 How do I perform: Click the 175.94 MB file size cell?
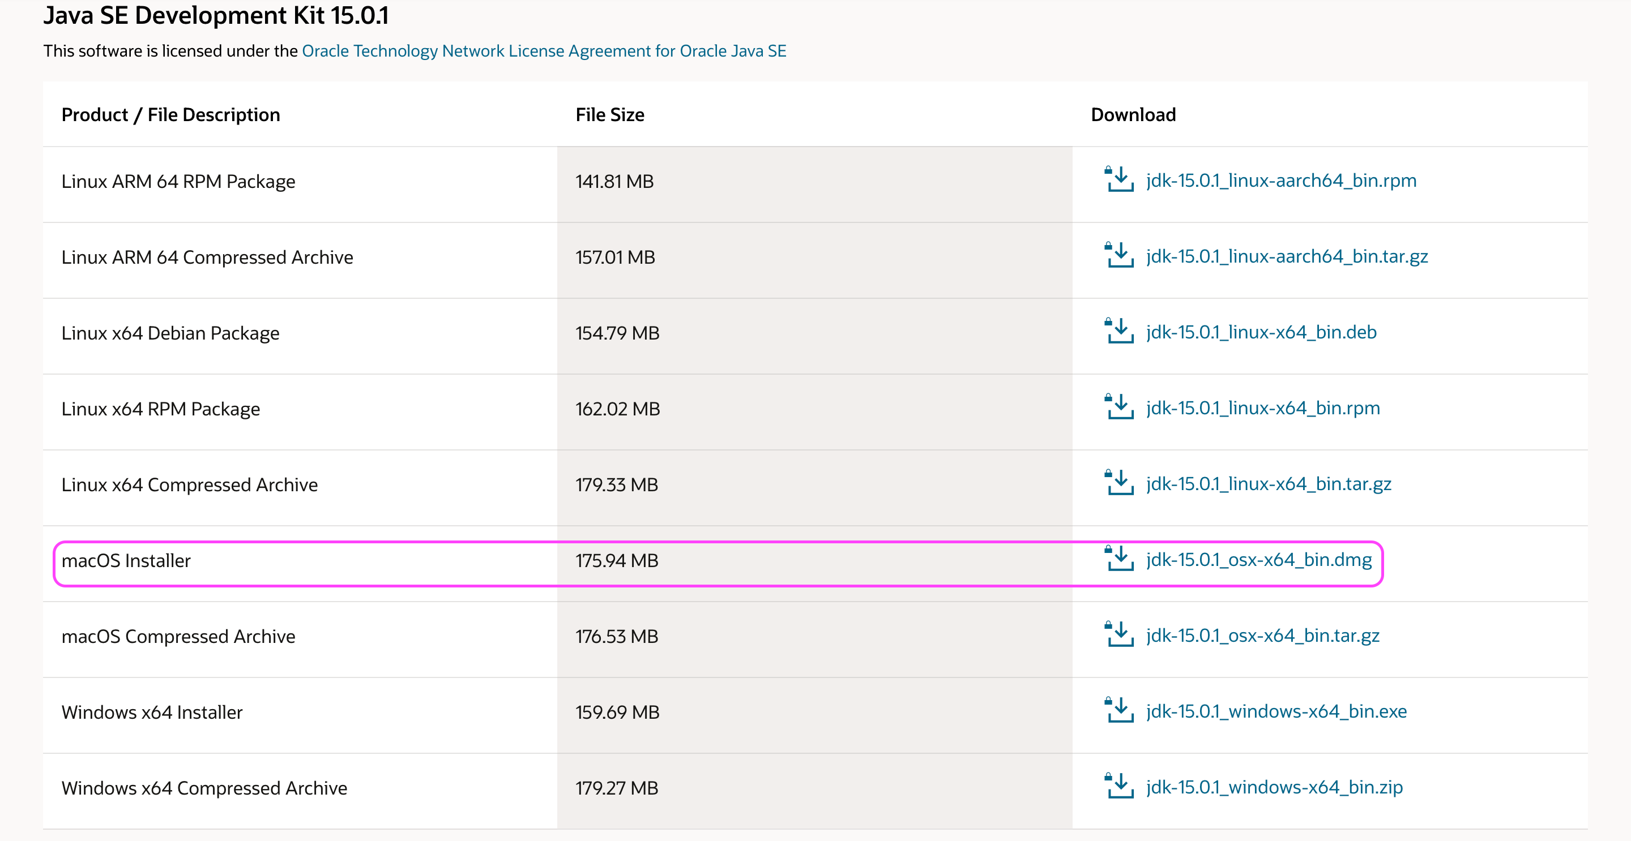click(815, 564)
